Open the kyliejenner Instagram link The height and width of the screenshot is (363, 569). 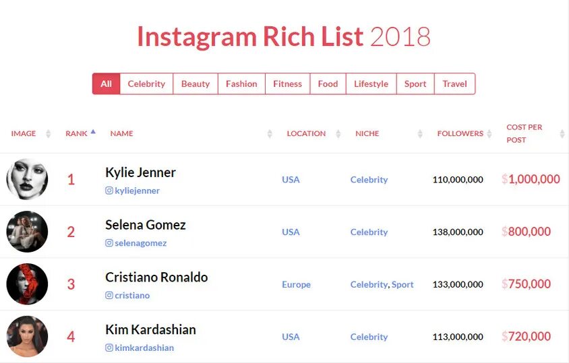137,191
